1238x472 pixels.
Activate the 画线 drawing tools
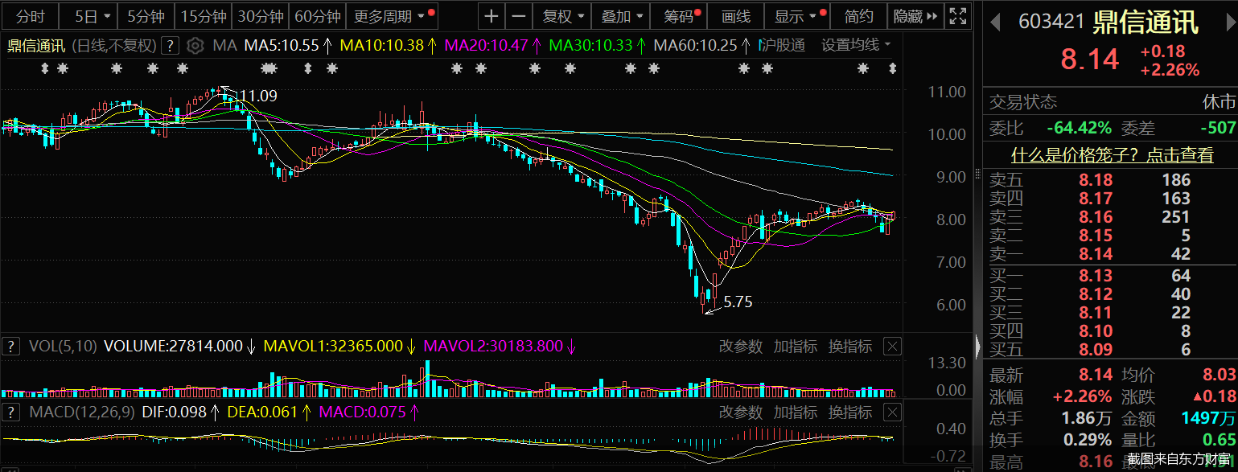tap(736, 16)
